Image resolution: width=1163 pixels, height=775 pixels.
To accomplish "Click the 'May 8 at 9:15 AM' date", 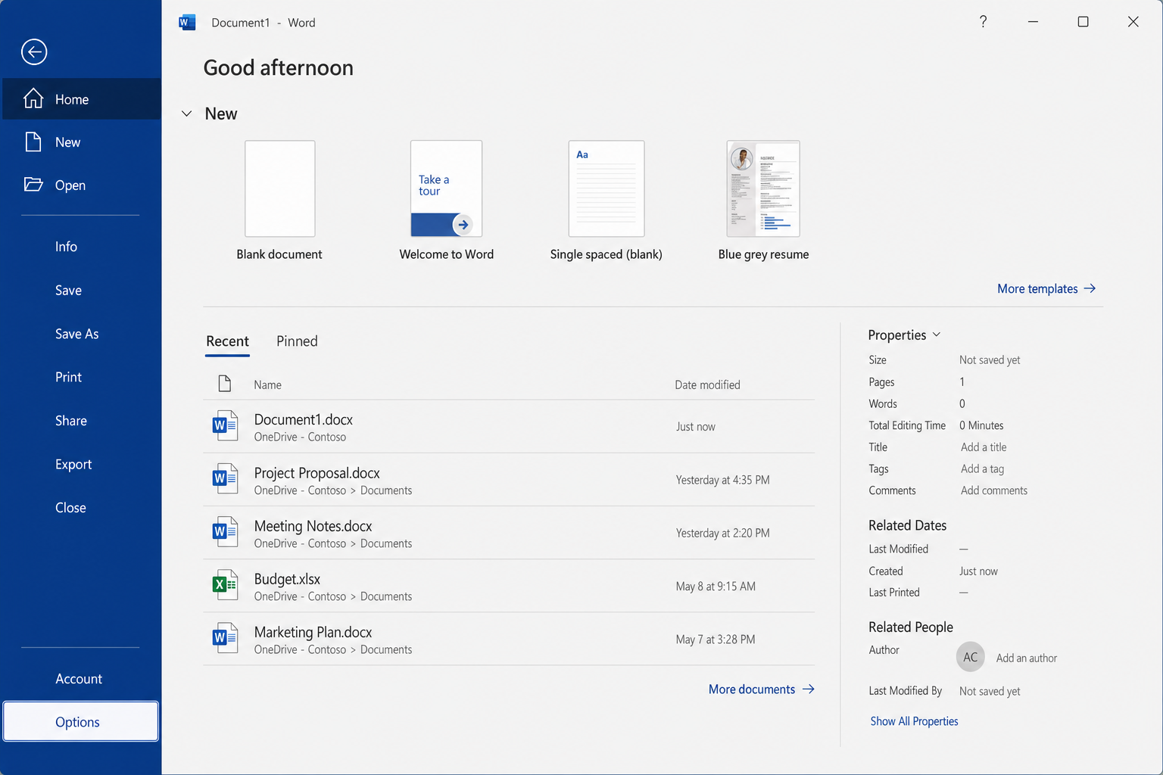I will 716,587.
